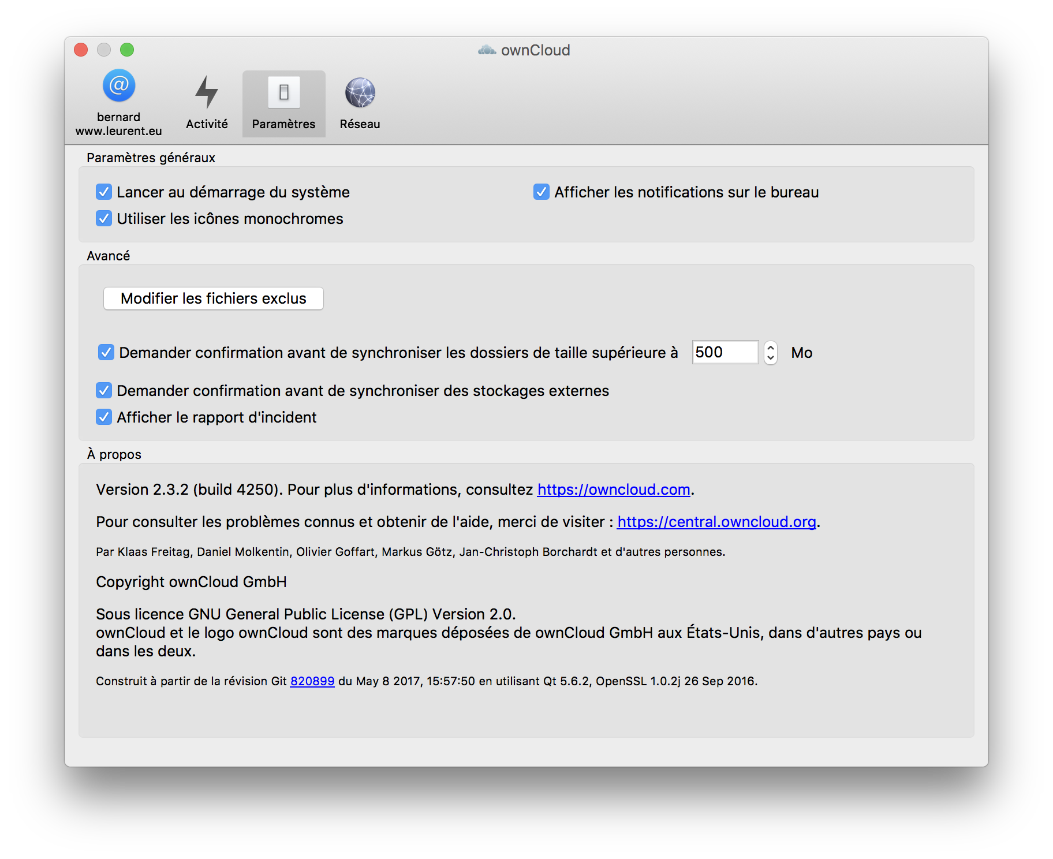
Task: Toggle Afficher le rapport d'incident
Action: (x=104, y=417)
